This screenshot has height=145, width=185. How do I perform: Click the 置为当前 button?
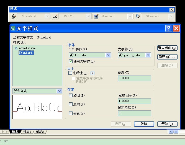coord(167,48)
